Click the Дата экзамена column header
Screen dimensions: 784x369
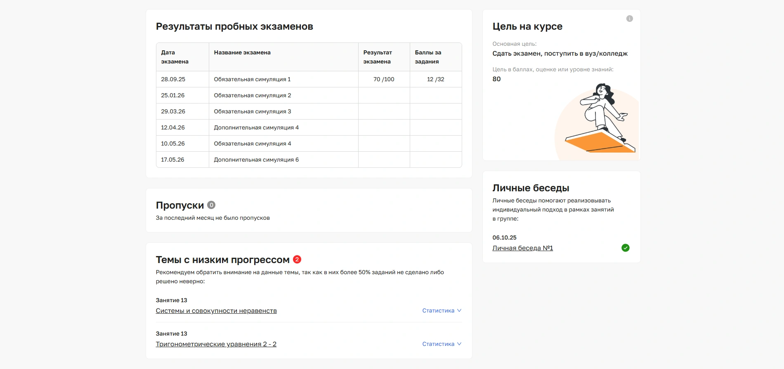(175, 57)
